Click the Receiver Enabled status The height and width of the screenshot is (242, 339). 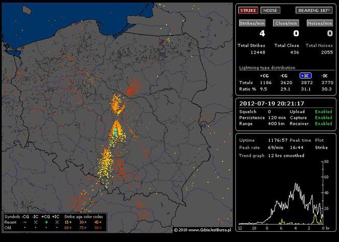324,124
